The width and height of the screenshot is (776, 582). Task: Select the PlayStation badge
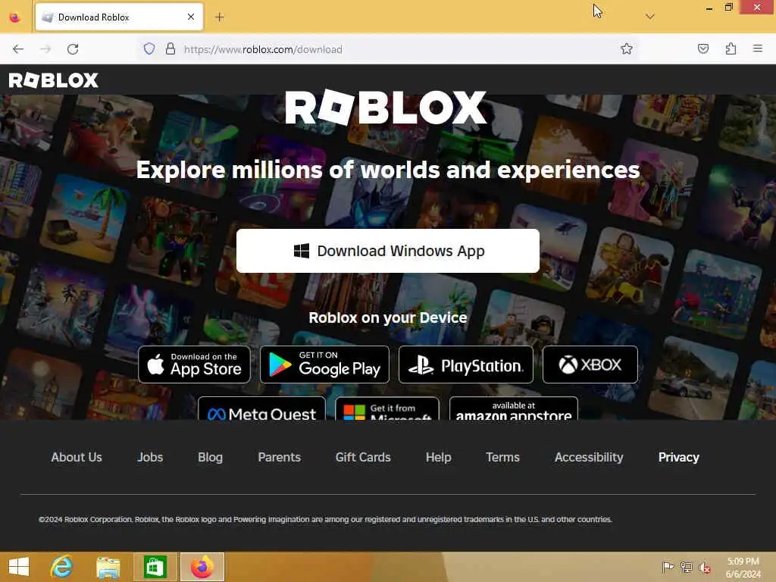pos(466,365)
